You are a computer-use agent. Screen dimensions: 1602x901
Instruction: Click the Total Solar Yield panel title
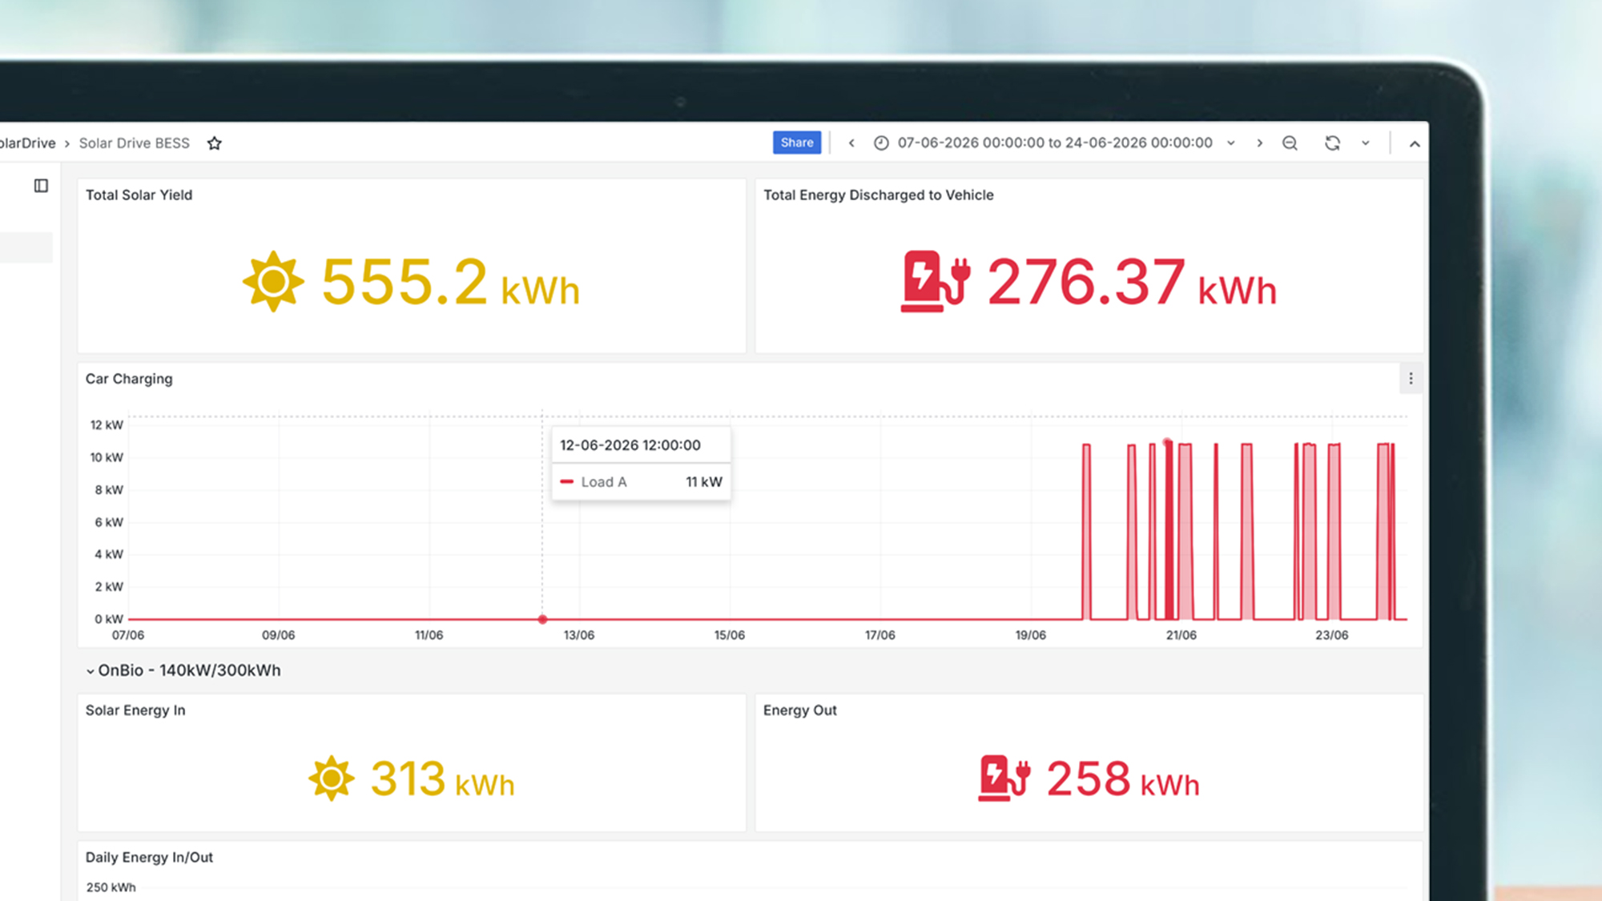coord(139,195)
